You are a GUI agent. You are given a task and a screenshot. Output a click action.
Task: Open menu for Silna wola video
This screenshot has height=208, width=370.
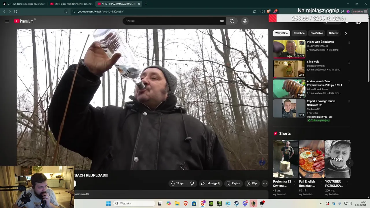point(349,62)
